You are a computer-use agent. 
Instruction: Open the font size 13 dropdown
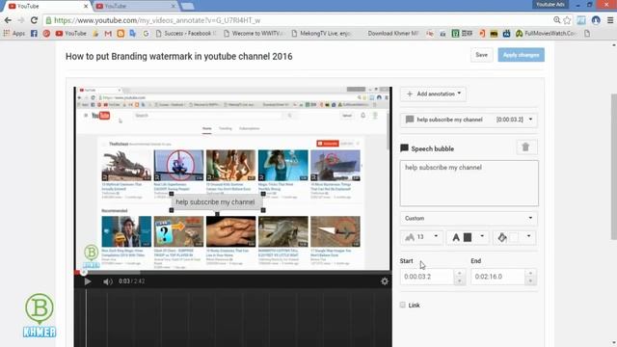[x=422, y=237]
